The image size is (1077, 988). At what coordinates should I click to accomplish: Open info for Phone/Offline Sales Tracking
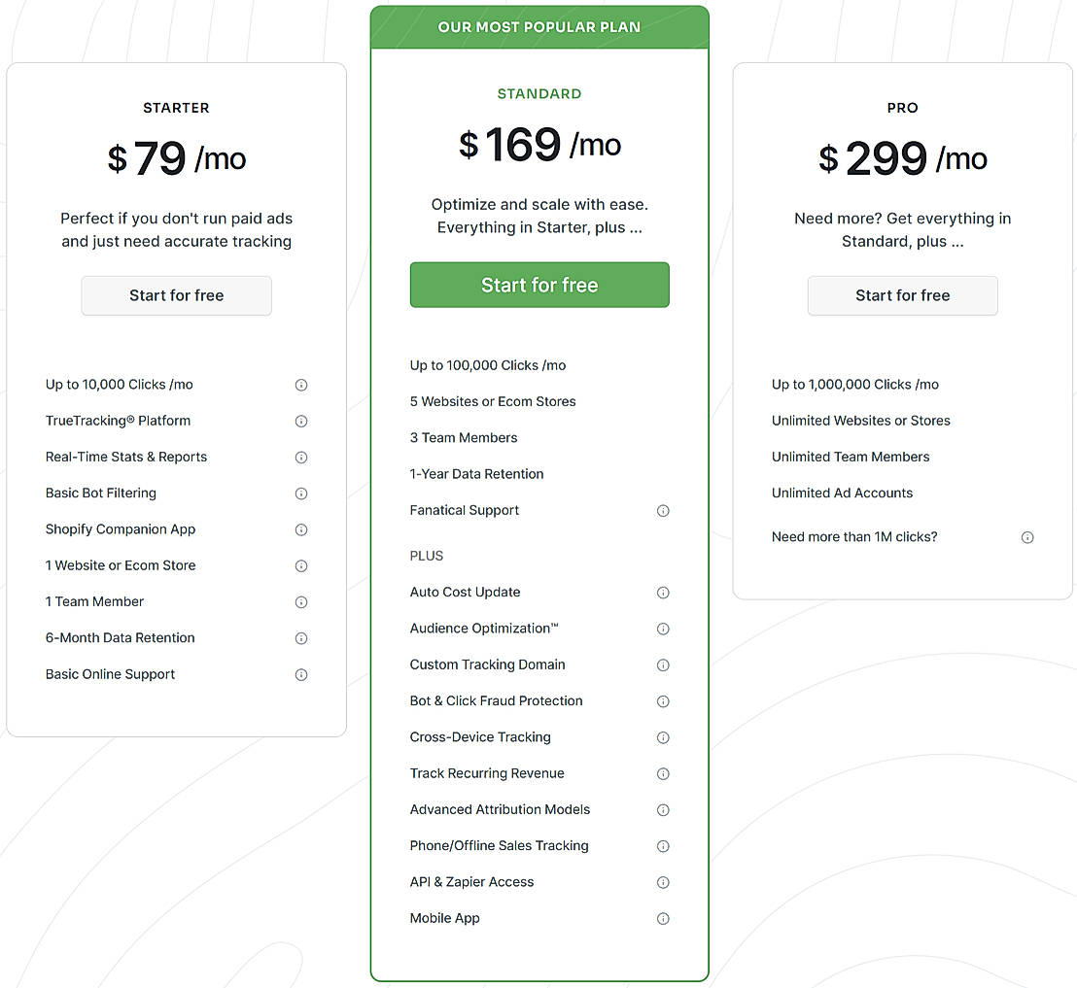click(663, 846)
